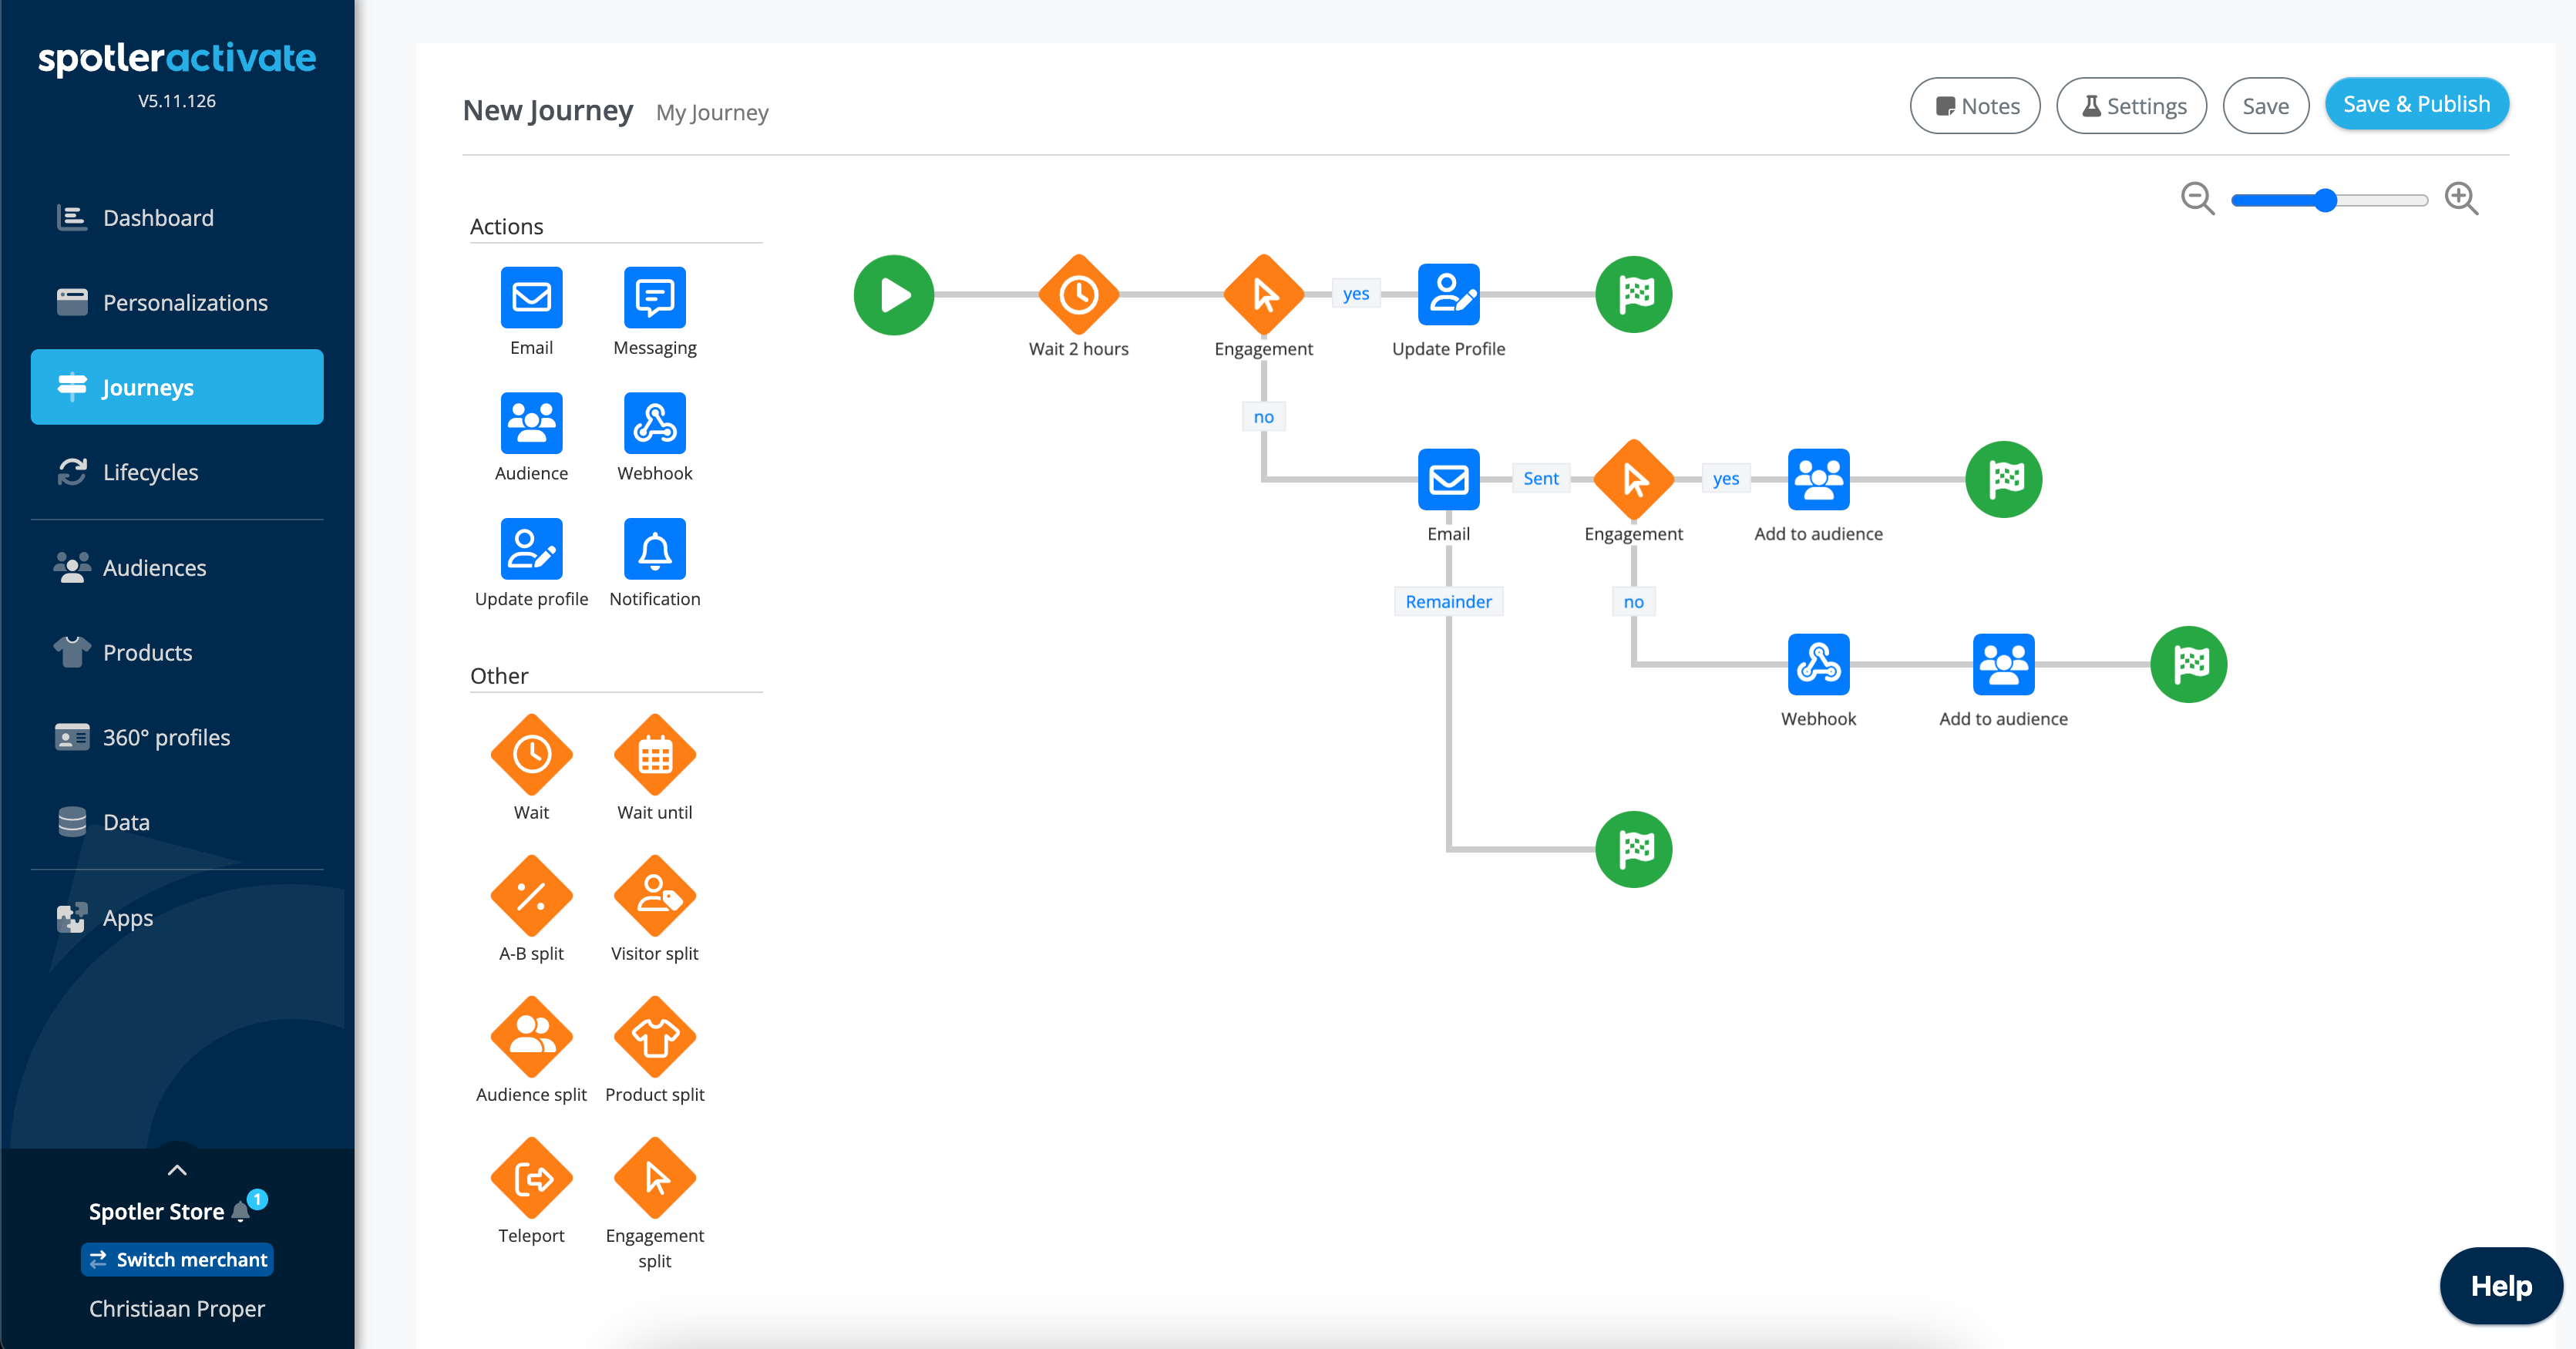Select the Audience action icon in palette
The image size is (2576, 1349).
tap(531, 423)
